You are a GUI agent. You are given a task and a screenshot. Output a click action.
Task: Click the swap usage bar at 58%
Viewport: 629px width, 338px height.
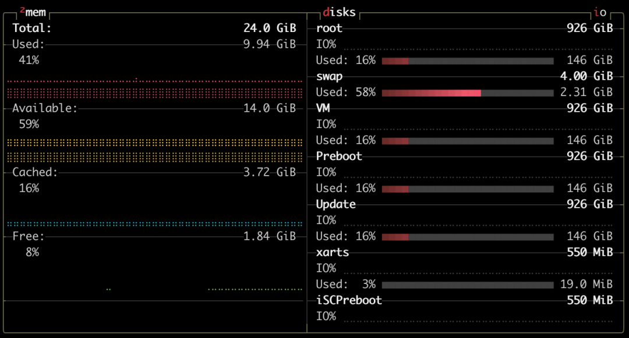pyautogui.click(x=467, y=92)
